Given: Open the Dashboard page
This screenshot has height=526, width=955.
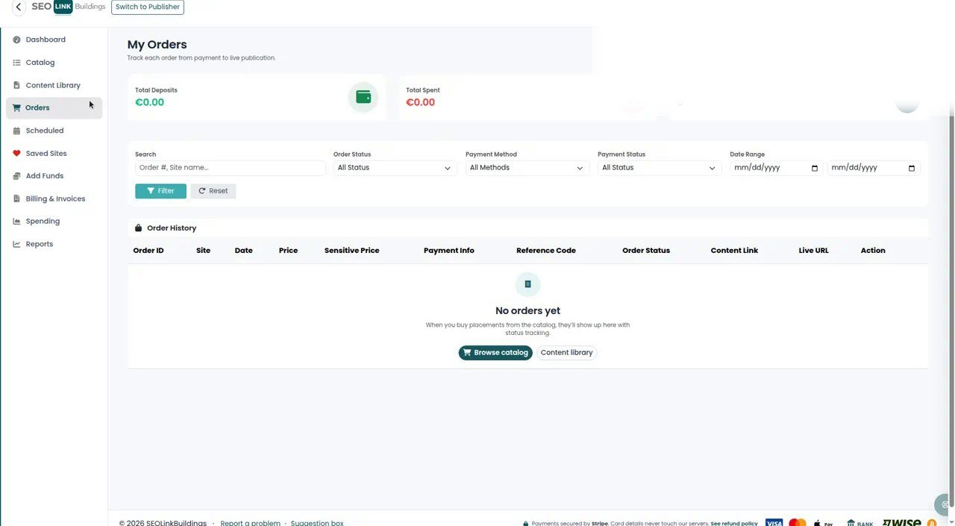Looking at the screenshot, I should pyautogui.click(x=46, y=40).
